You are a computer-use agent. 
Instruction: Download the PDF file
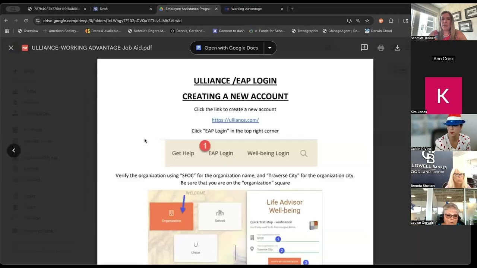[397, 48]
